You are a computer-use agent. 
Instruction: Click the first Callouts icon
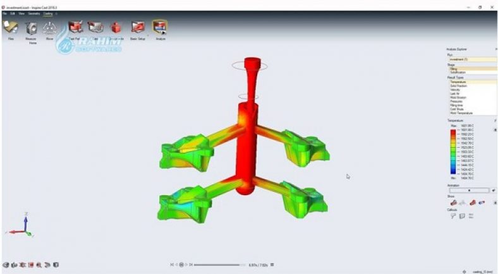coord(453,216)
